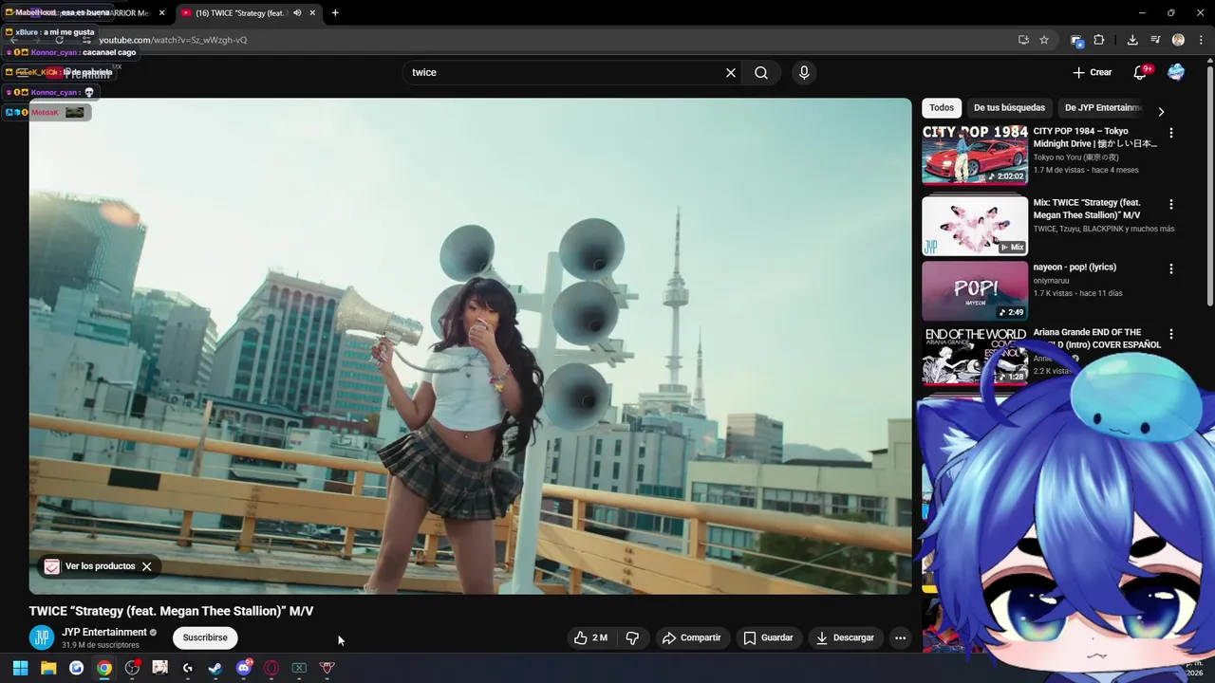Bookmark this page with the star
Screen dimensions: 1215x683
coord(1044,40)
